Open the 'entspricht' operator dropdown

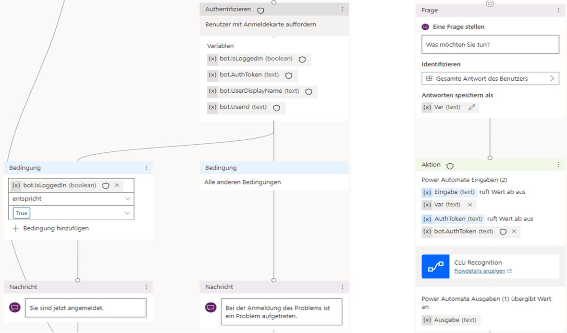71,198
